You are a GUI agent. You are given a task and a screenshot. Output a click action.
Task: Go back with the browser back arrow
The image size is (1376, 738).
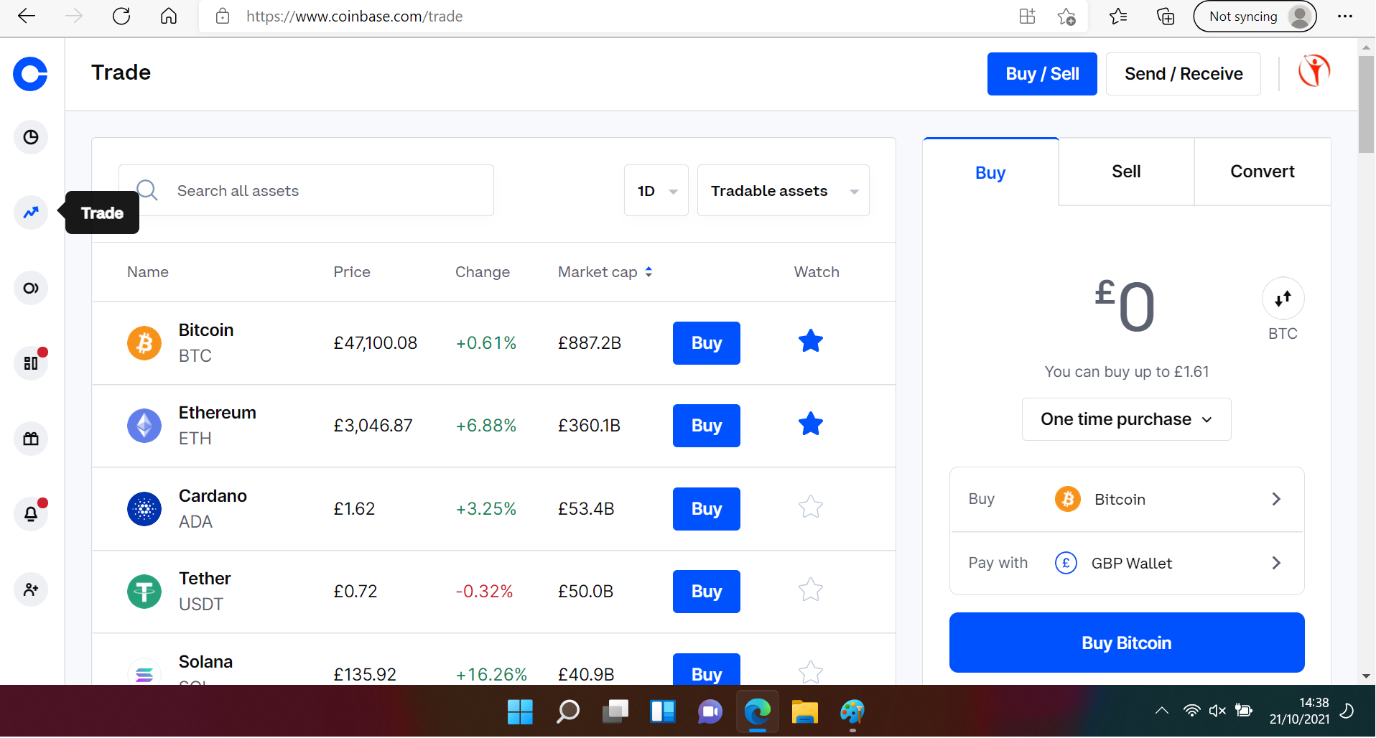pos(27,16)
